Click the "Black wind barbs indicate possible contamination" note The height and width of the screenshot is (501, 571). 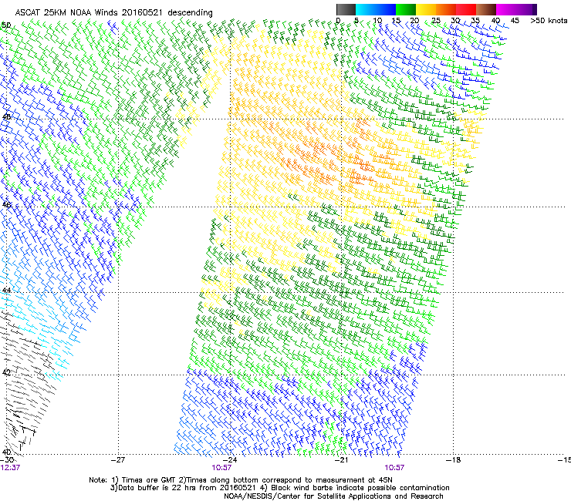click(360, 488)
